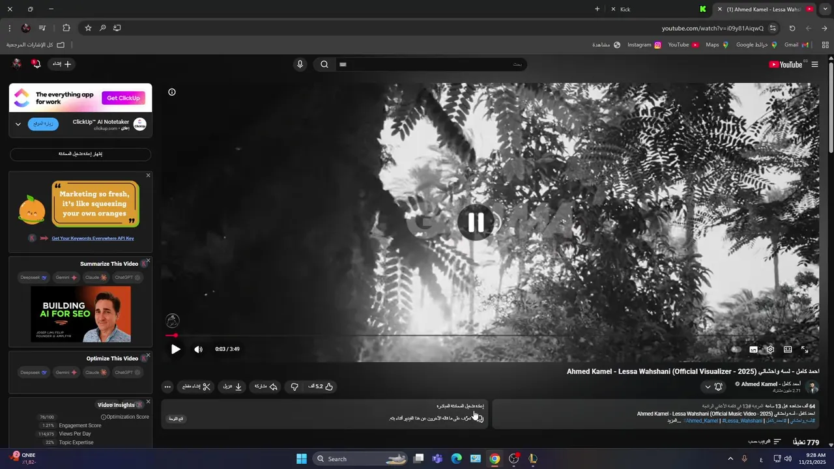Open the player settings gear
834x469 pixels.
tap(770, 350)
